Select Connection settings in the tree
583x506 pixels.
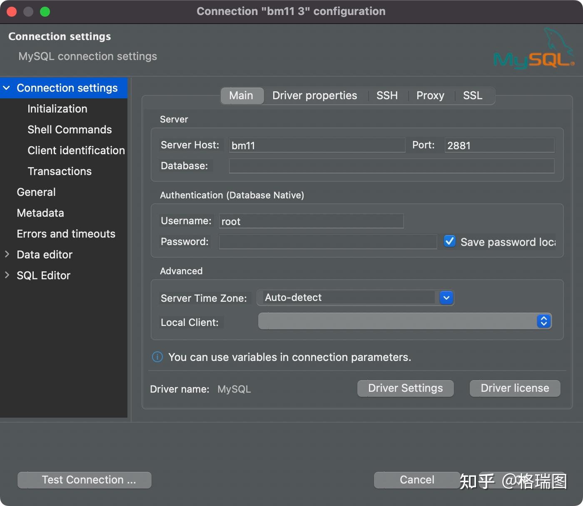(x=64, y=88)
